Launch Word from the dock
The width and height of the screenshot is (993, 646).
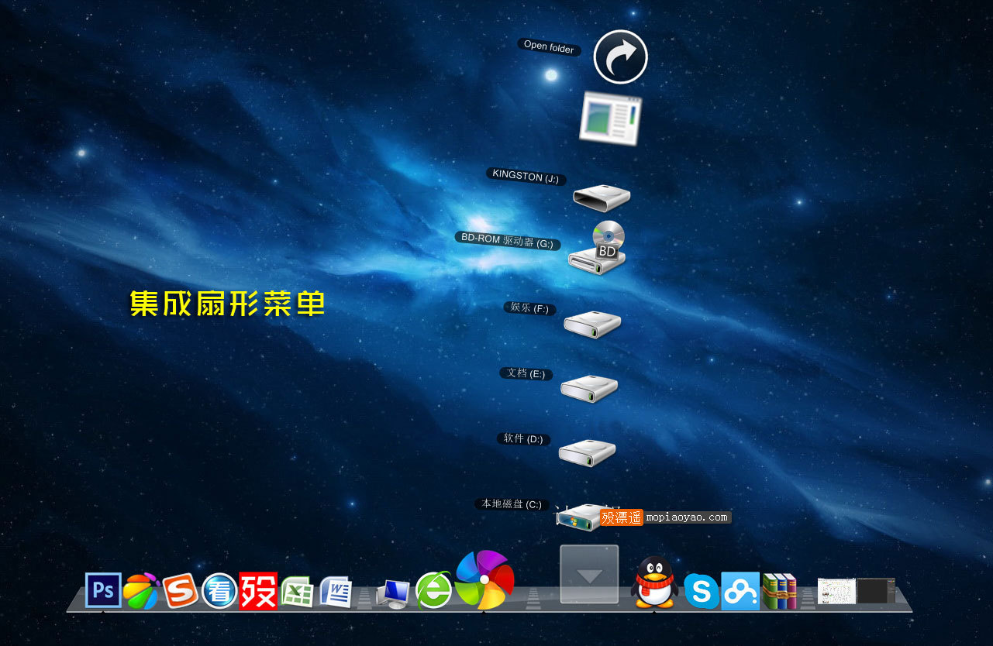click(336, 593)
